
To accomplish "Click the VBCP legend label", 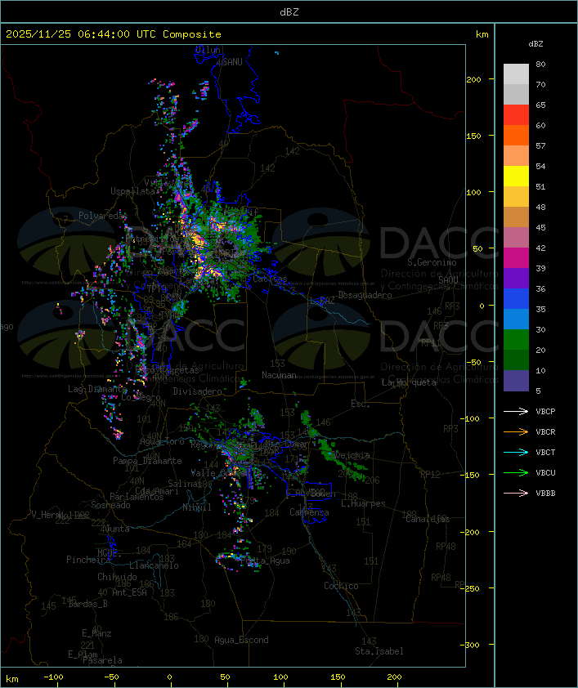I will 545,411.
